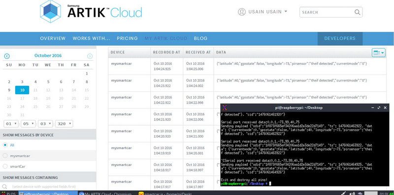Open the minute dropdown showing 05
This screenshot has width=394, height=195.
pyautogui.click(x=28, y=124)
